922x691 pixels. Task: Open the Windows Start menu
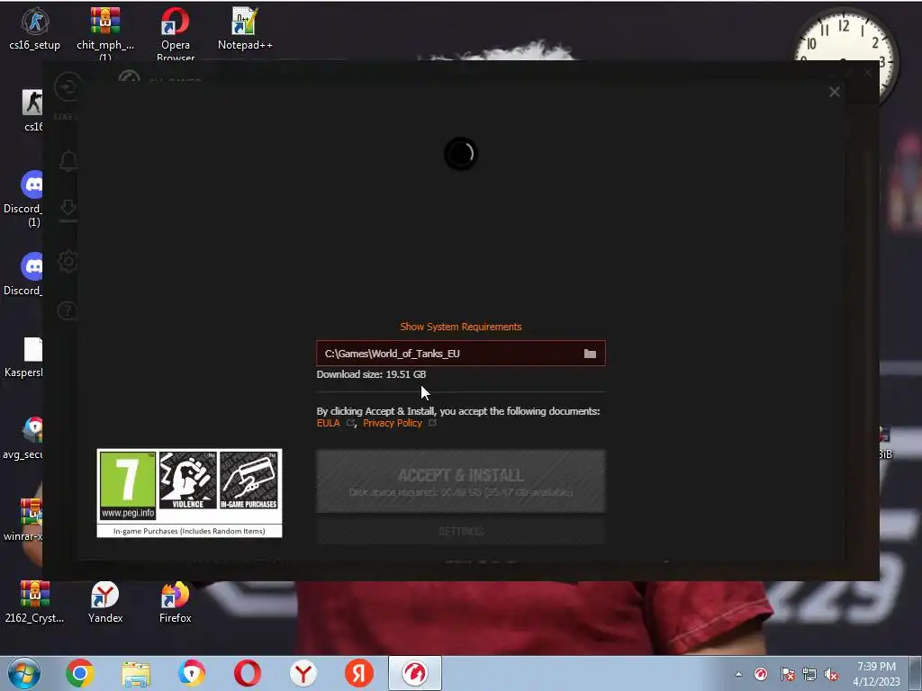point(24,673)
